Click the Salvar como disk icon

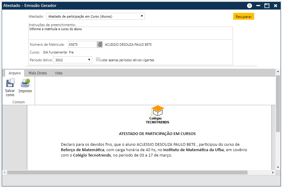[x=10, y=83]
